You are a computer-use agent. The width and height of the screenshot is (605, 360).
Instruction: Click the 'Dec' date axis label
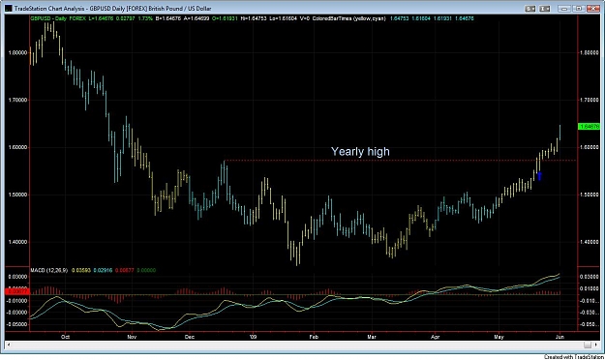click(x=190, y=337)
